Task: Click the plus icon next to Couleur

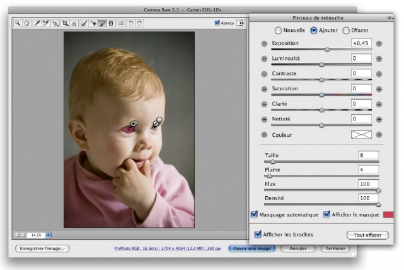Action: tap(379, 134)
